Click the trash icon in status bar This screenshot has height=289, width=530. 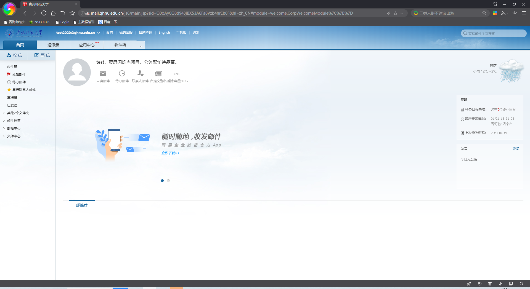(490, 284)
